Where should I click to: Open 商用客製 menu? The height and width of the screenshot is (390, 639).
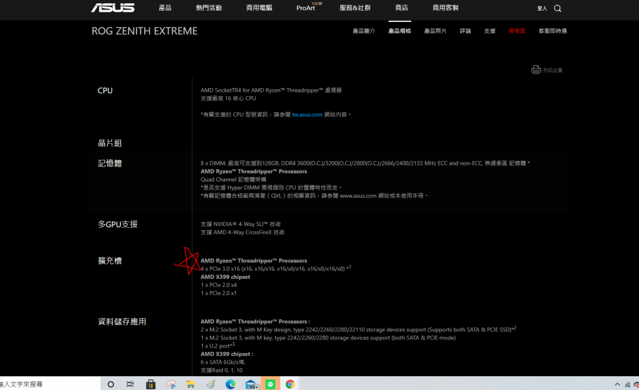pyautogui.click(x=446, y=7)
